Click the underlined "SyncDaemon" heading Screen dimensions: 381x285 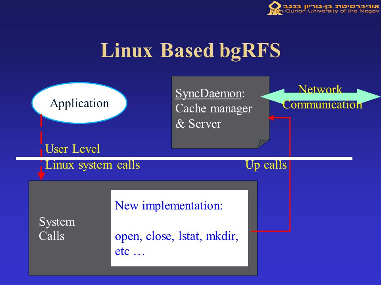[x=208, y=93]
